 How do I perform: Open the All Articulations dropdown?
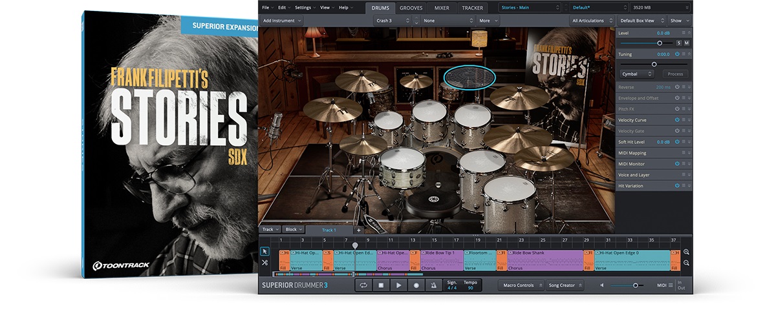[590, 21]
